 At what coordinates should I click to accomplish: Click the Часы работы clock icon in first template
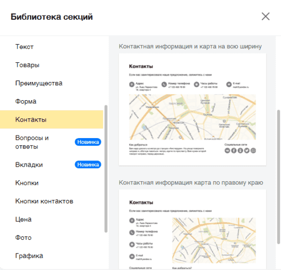click(196, 84)
